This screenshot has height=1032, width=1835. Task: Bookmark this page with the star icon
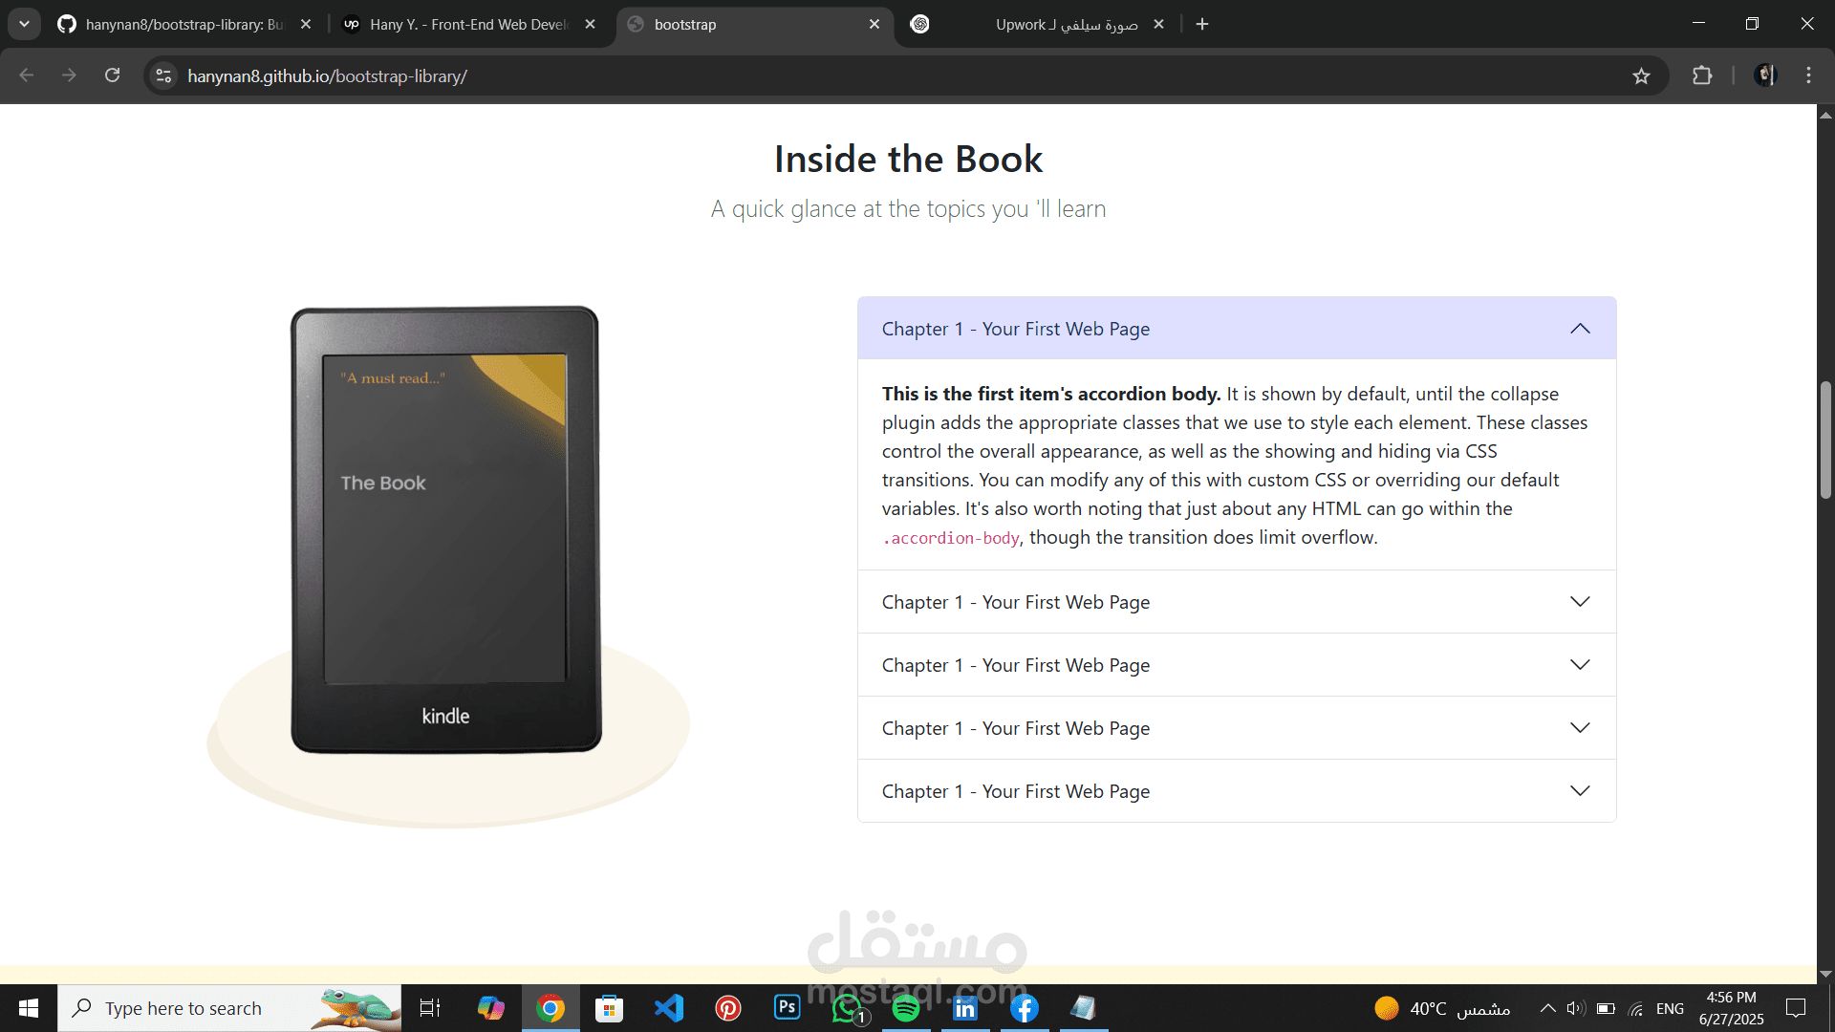pyautogui.click(x=1641, y=75)
